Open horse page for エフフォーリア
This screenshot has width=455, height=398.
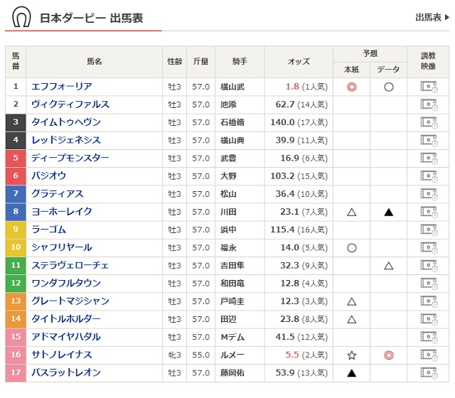point(62,87)
